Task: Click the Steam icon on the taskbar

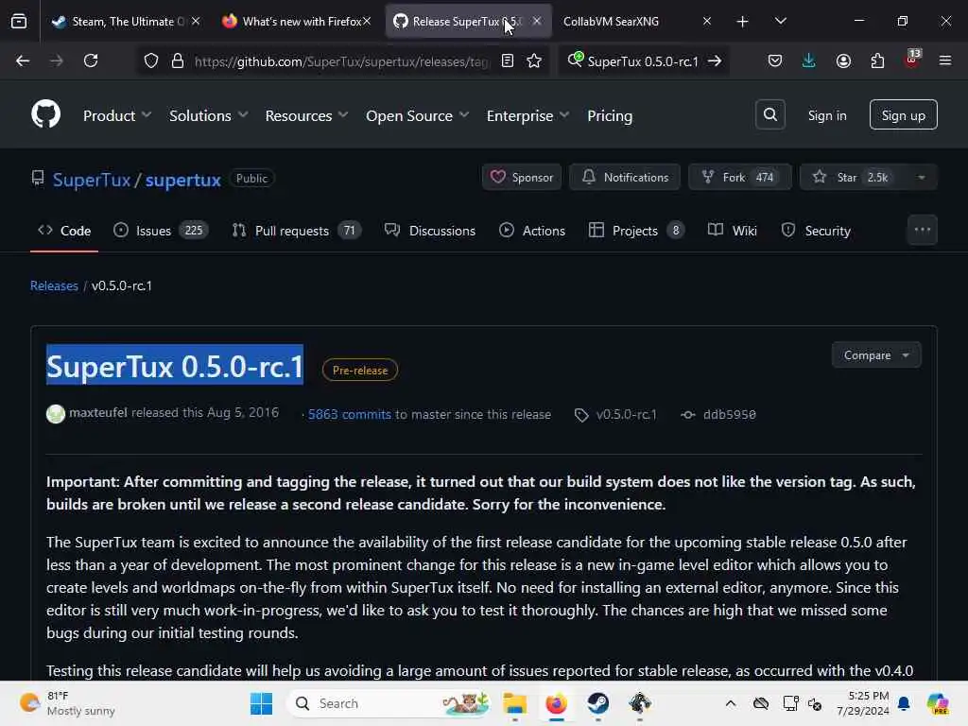Action: click(x=597, y=703)
